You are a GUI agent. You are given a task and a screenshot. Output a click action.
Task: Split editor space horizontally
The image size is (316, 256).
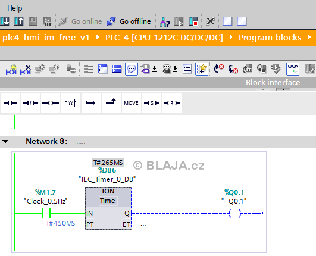pos(228,21)
